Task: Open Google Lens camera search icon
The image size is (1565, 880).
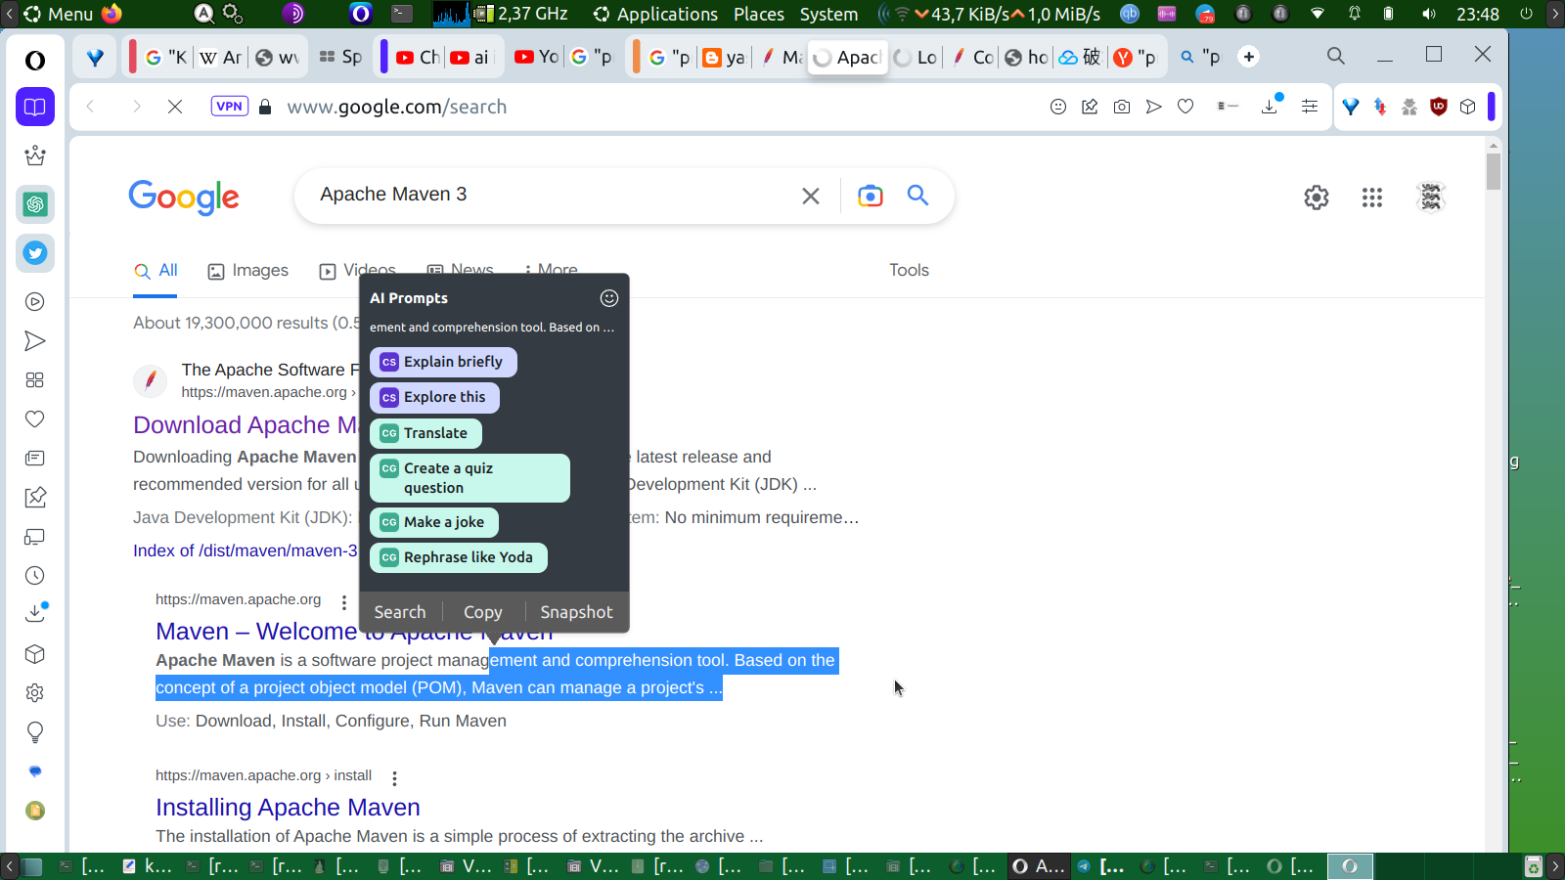Action: (x=870, y=196)
